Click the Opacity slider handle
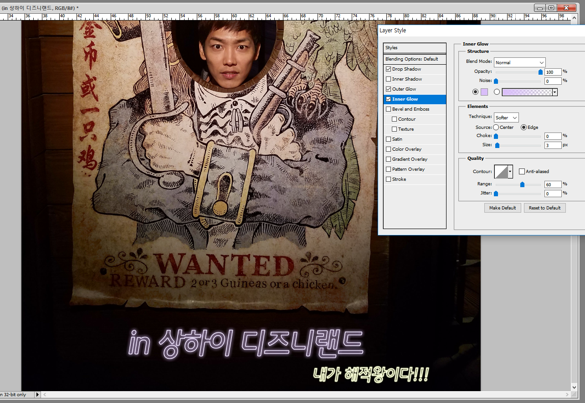This screenshot has width=585, height=403. 540,72
